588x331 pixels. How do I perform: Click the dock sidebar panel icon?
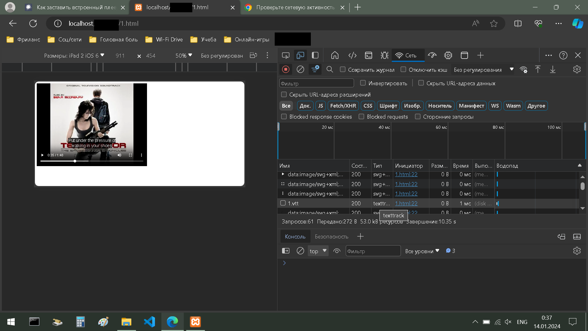[315, 55]
